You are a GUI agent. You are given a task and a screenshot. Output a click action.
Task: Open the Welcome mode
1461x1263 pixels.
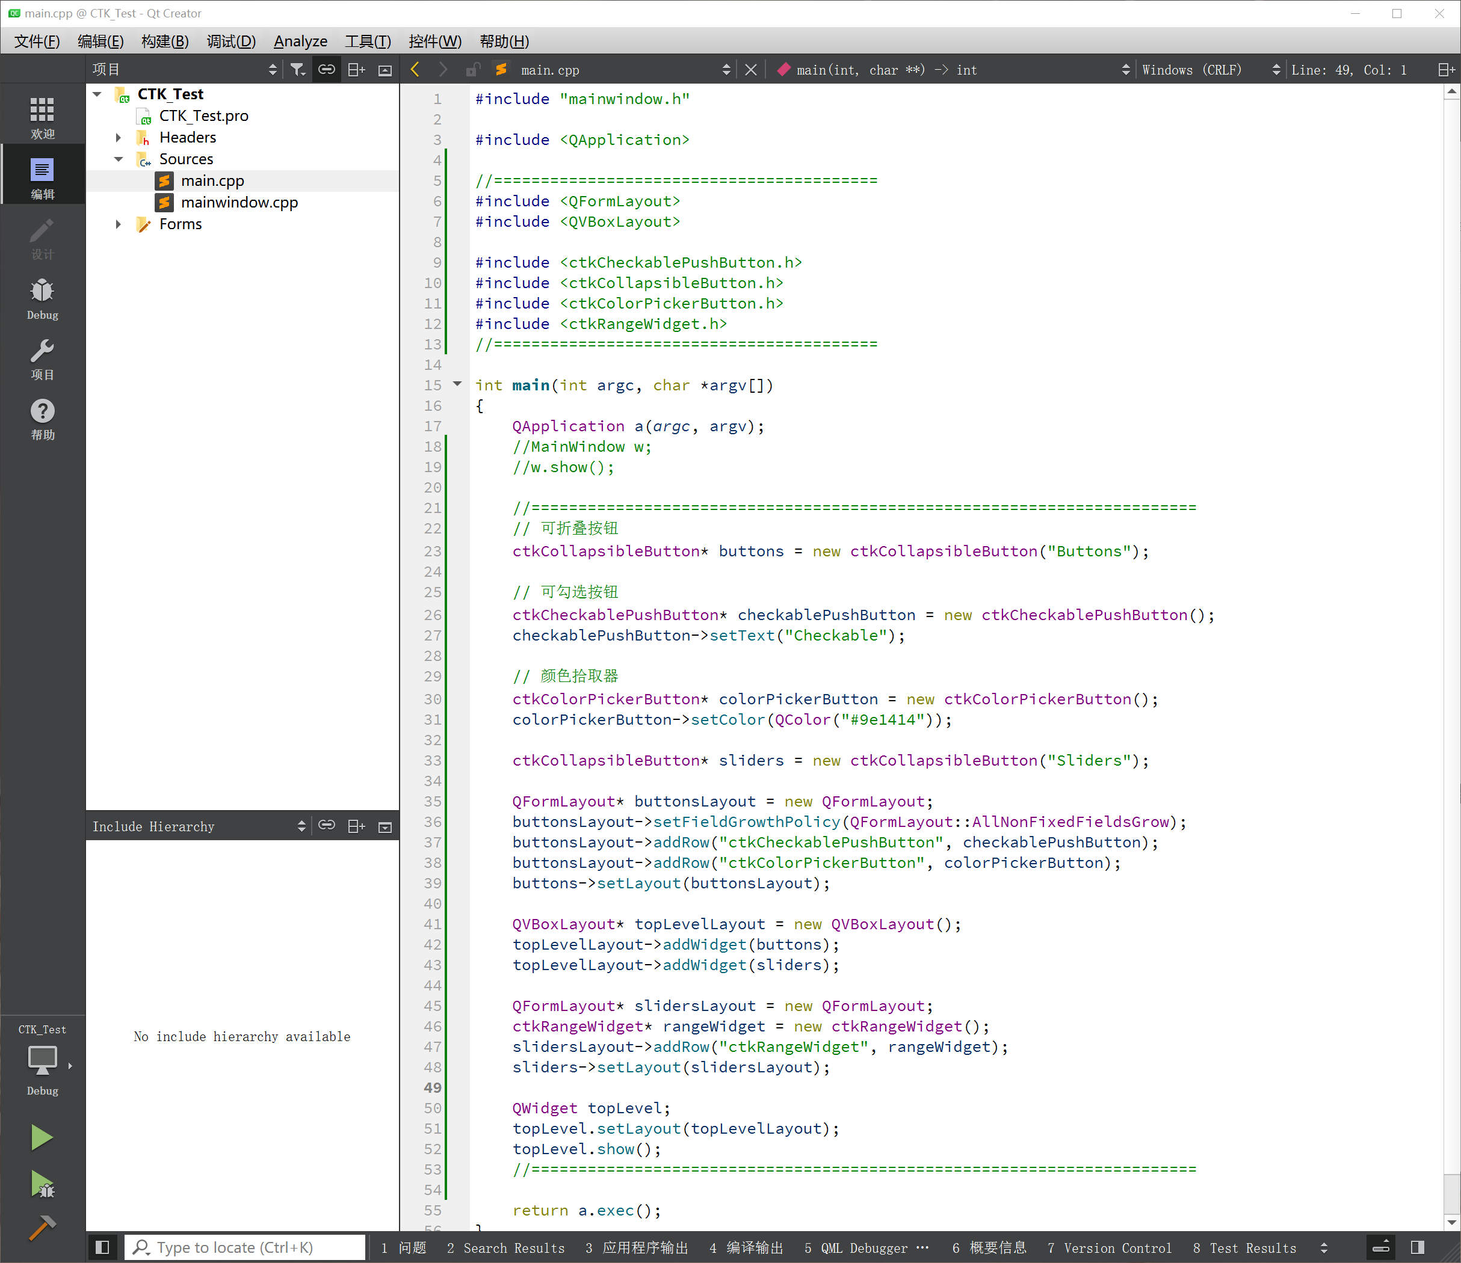pos(42,117)
